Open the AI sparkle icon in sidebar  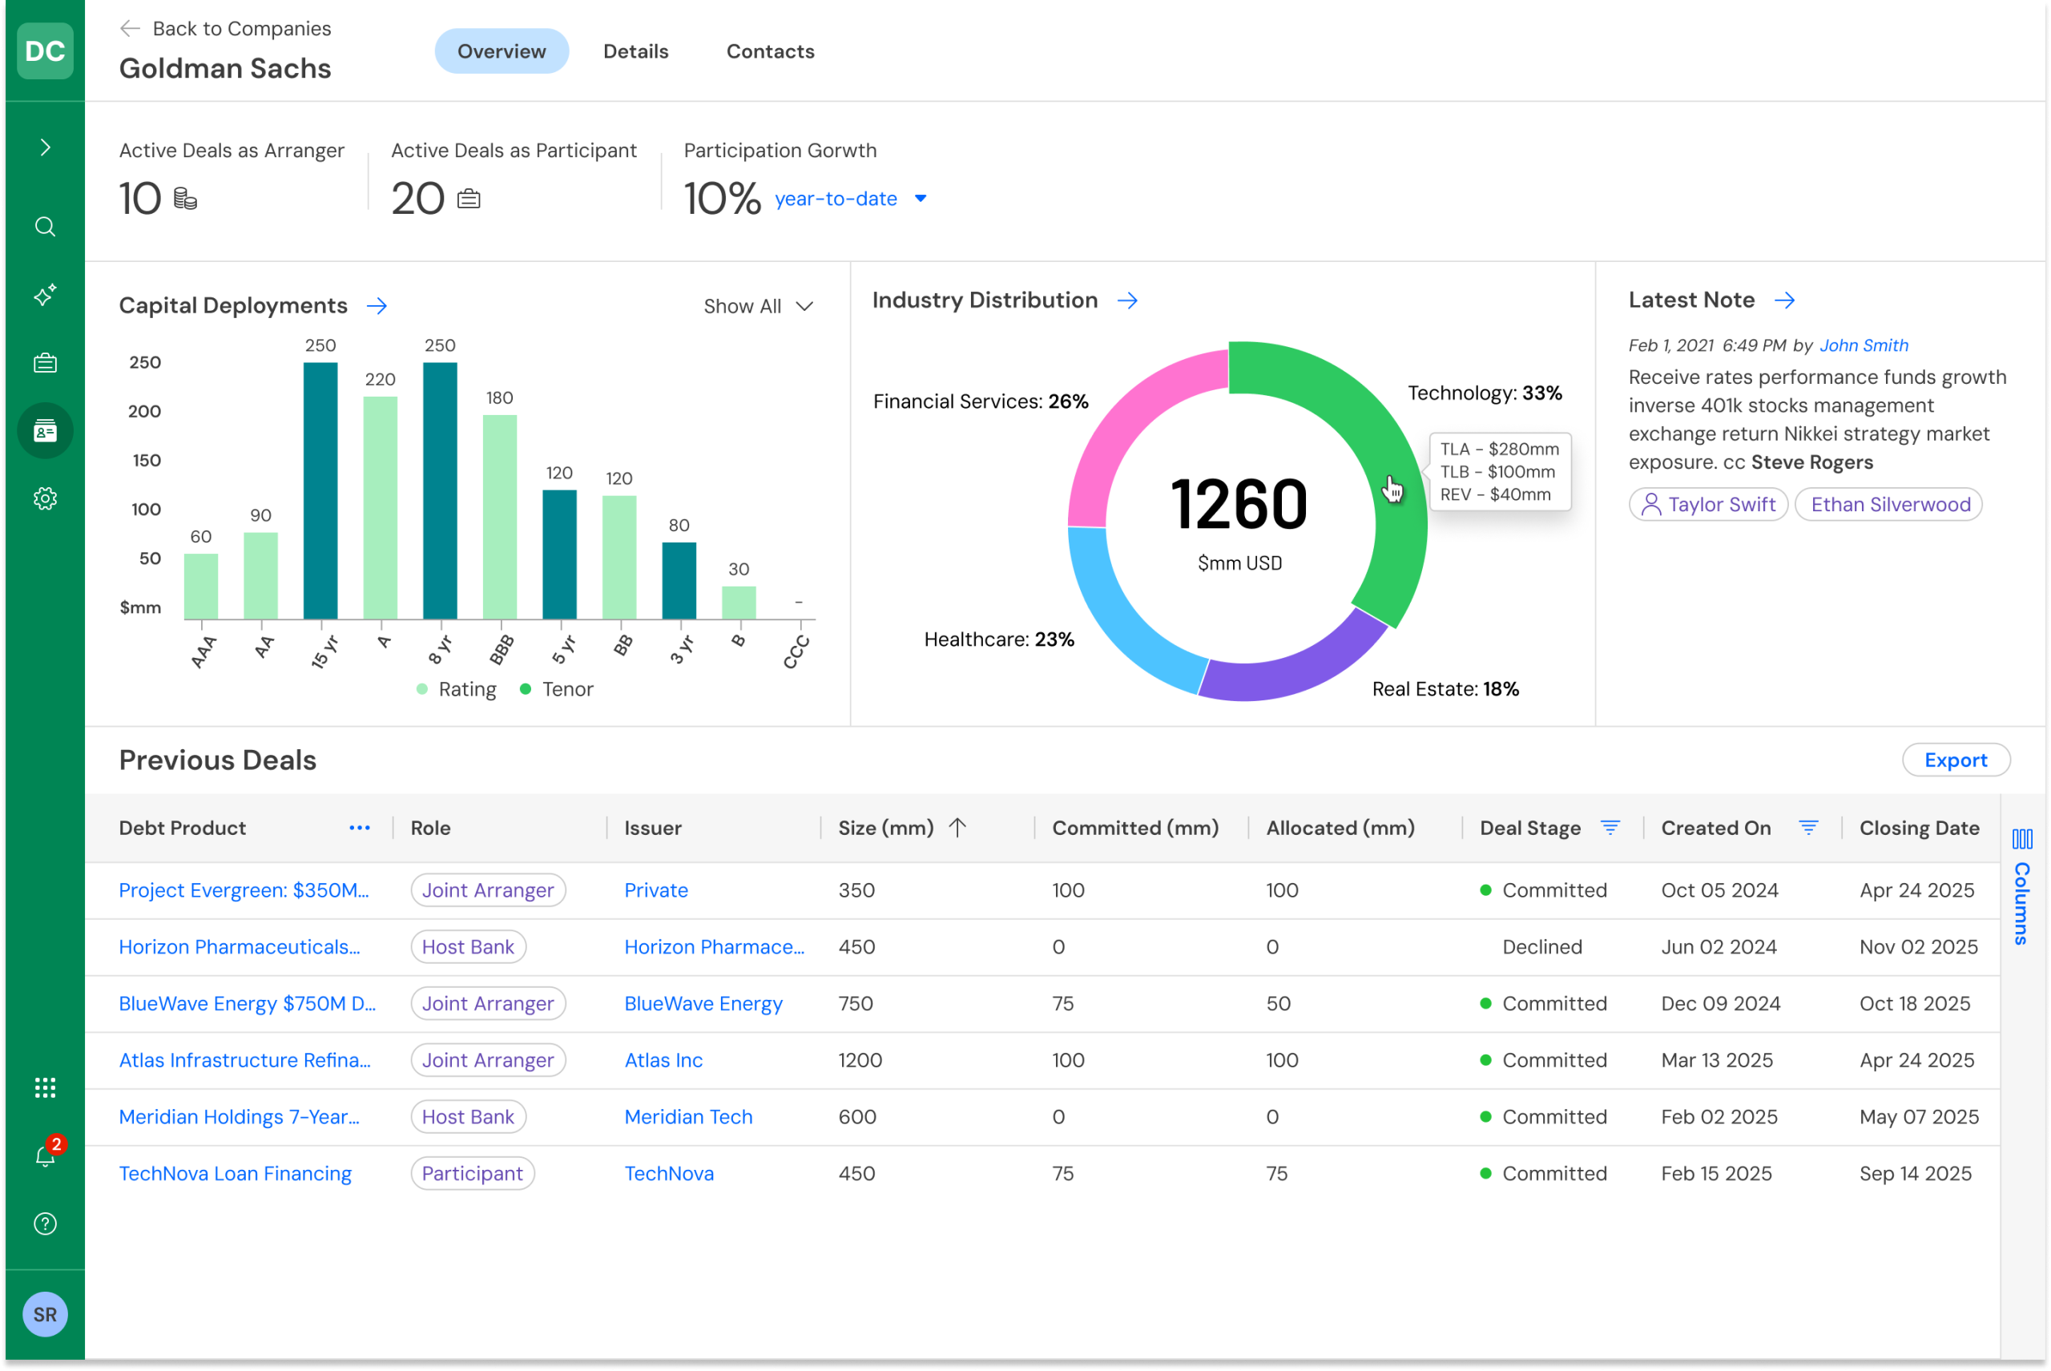[45, 295]
